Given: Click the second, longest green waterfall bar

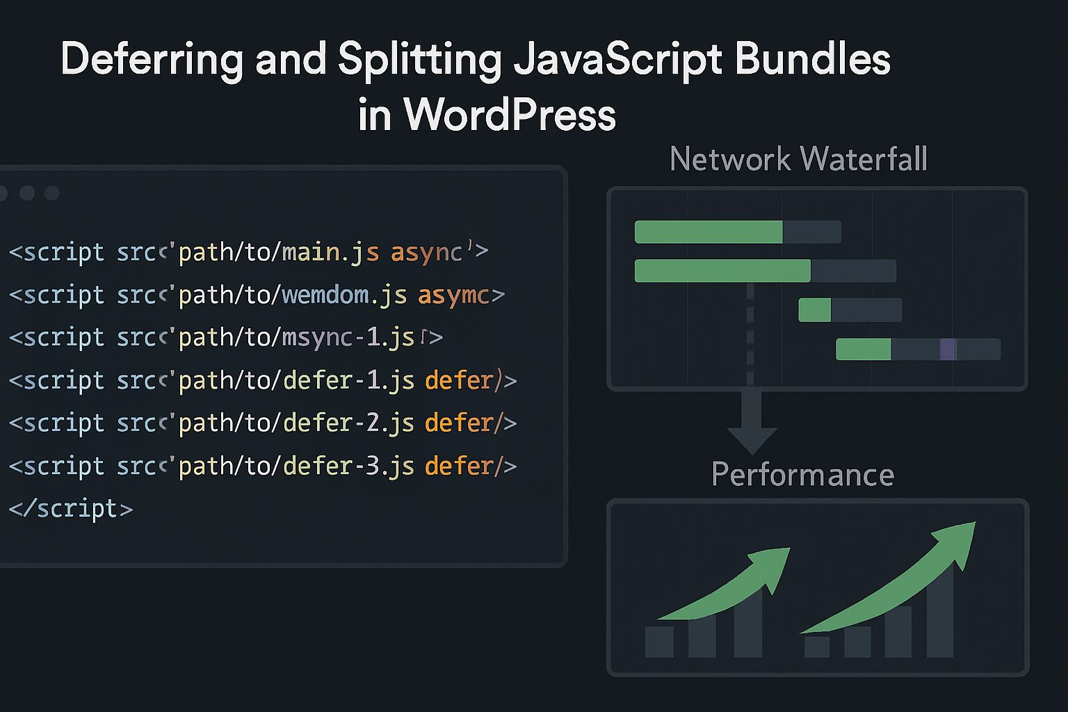Looking at the screenshot, I should coord(722,270).
